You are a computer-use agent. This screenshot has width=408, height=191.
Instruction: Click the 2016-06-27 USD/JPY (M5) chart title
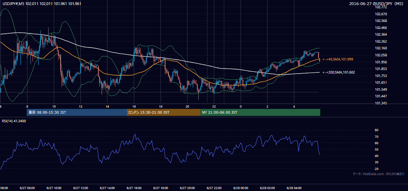click(377, 4)
